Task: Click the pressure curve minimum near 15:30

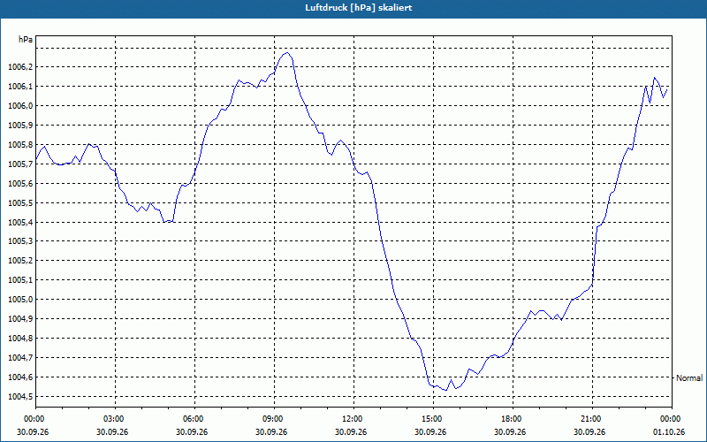Action: [x=445, y=390]
